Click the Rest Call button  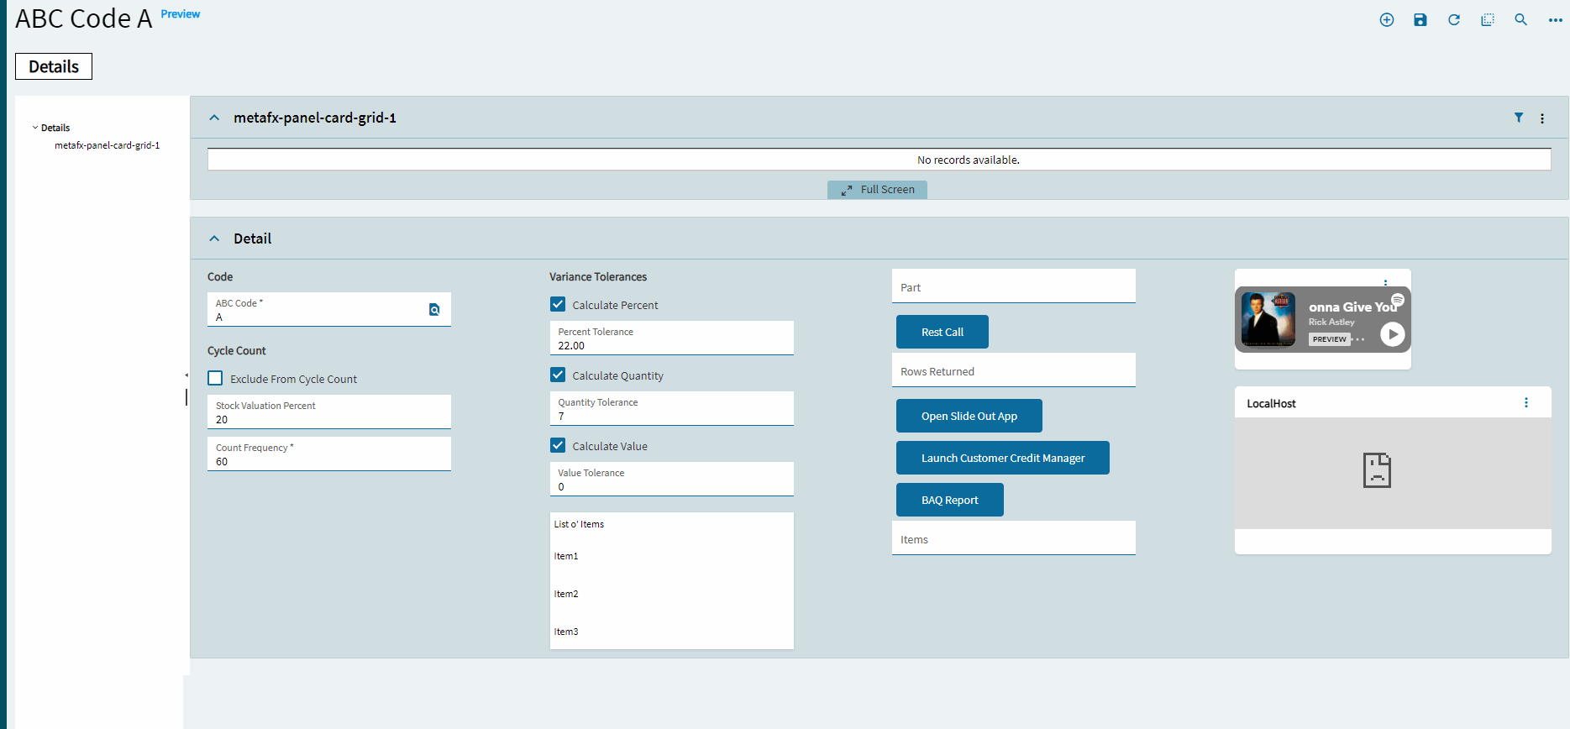click(x=943, y=332)
